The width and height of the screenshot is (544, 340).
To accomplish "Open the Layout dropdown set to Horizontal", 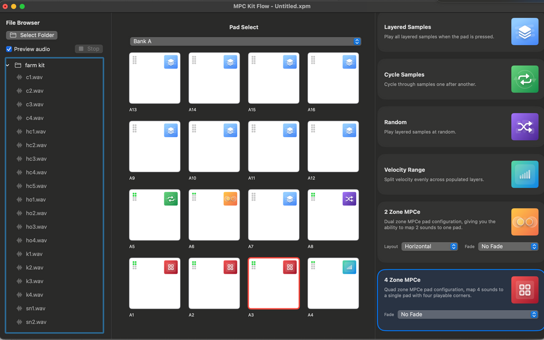I will point(429,246).
